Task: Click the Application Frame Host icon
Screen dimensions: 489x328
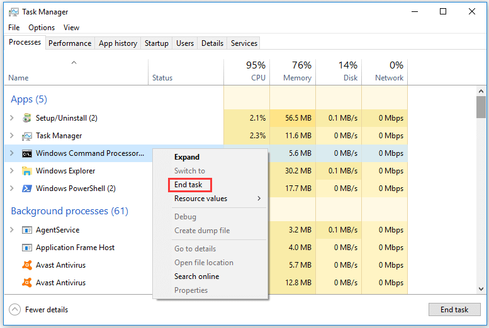Action: (27, 248)
